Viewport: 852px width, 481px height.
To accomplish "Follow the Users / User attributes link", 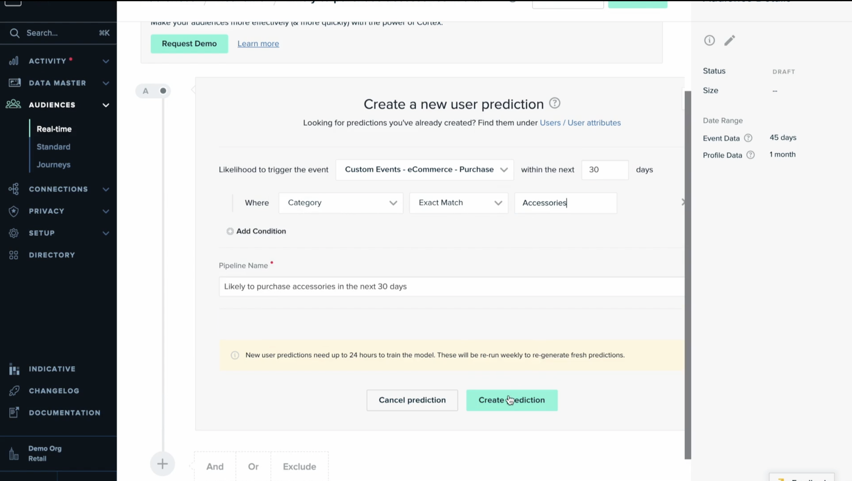I will (580, 123).
